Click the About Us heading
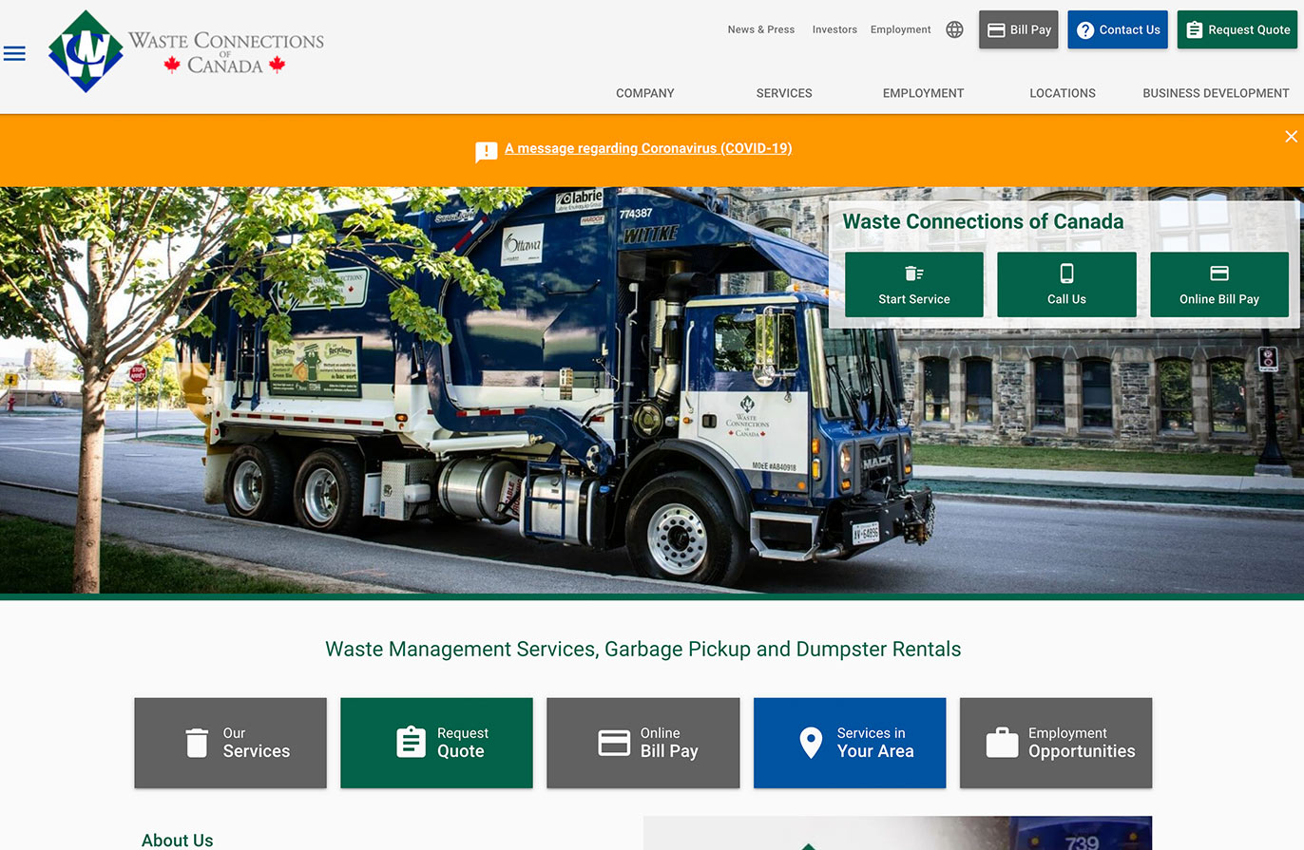Image resolution: width=1304 pixels, height=850 pixels. point(178,841)
